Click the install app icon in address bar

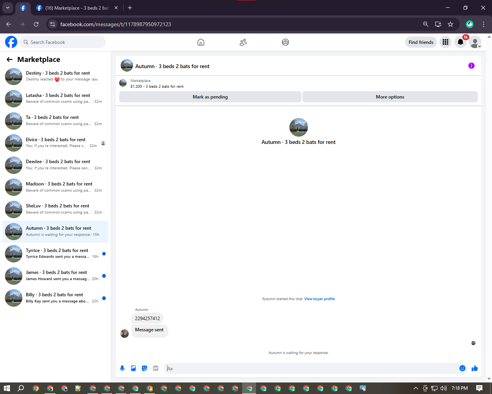(x=438, y=24)
